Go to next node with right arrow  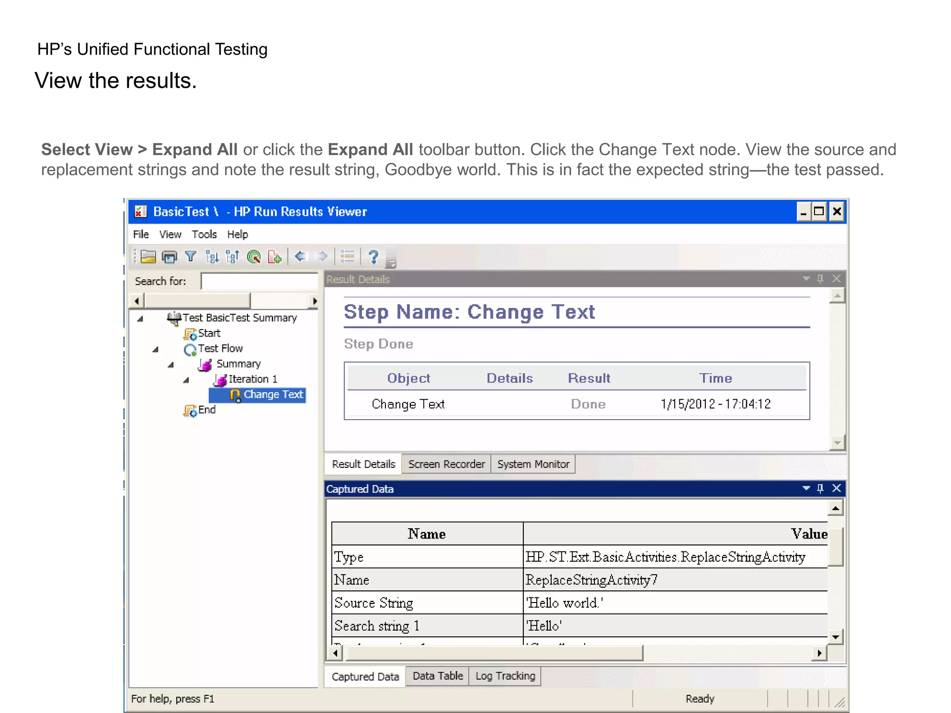point(321,256)
